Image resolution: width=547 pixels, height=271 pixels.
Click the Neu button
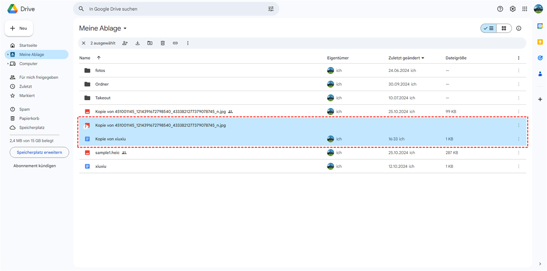coord(19,28)
